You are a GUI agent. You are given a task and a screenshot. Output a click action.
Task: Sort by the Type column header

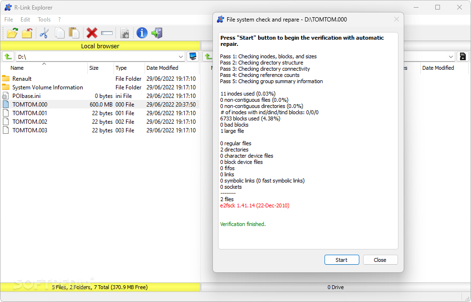[129, 68]
